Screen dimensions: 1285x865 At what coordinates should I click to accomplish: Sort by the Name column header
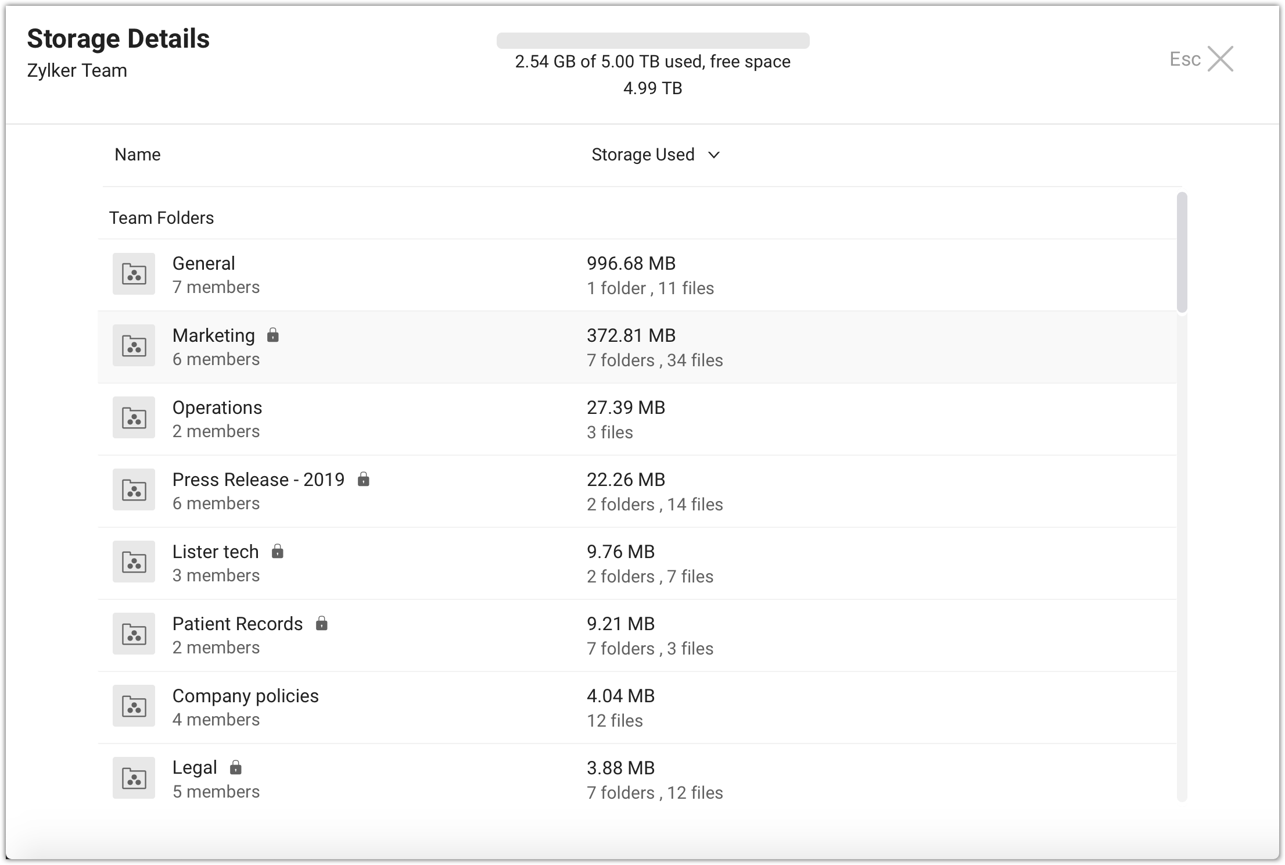pyautogui.click(x=138, y=155)
